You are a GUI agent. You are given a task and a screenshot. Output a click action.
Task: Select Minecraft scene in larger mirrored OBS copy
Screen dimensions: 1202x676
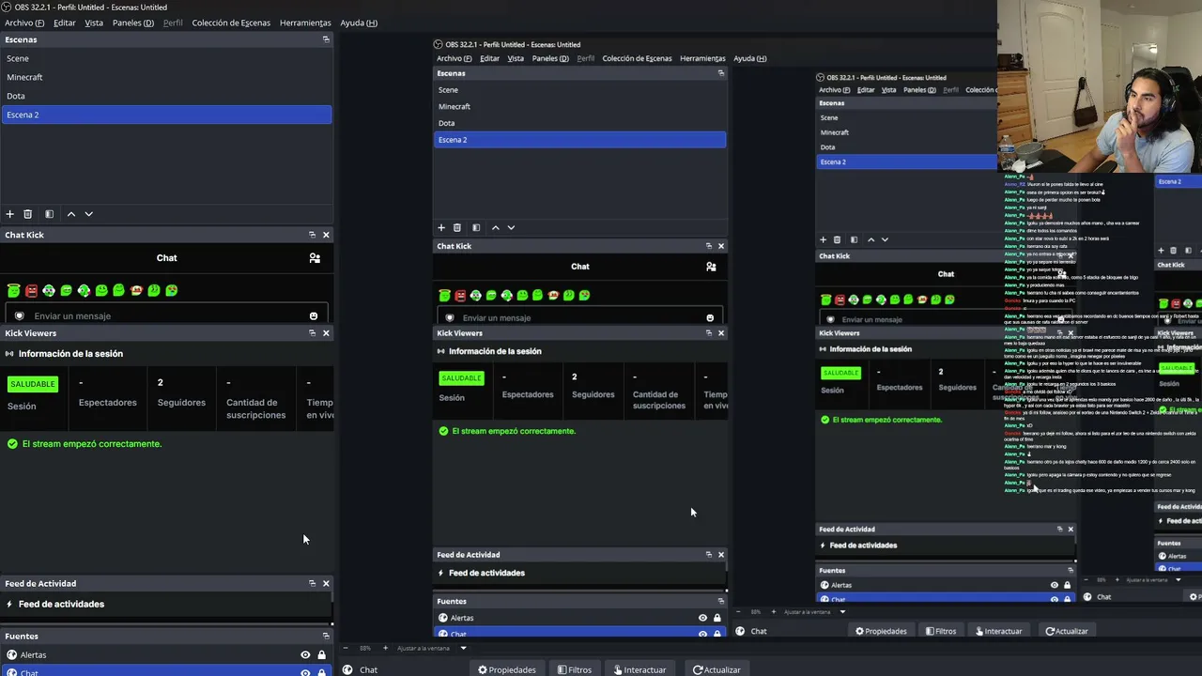[579, 106]
